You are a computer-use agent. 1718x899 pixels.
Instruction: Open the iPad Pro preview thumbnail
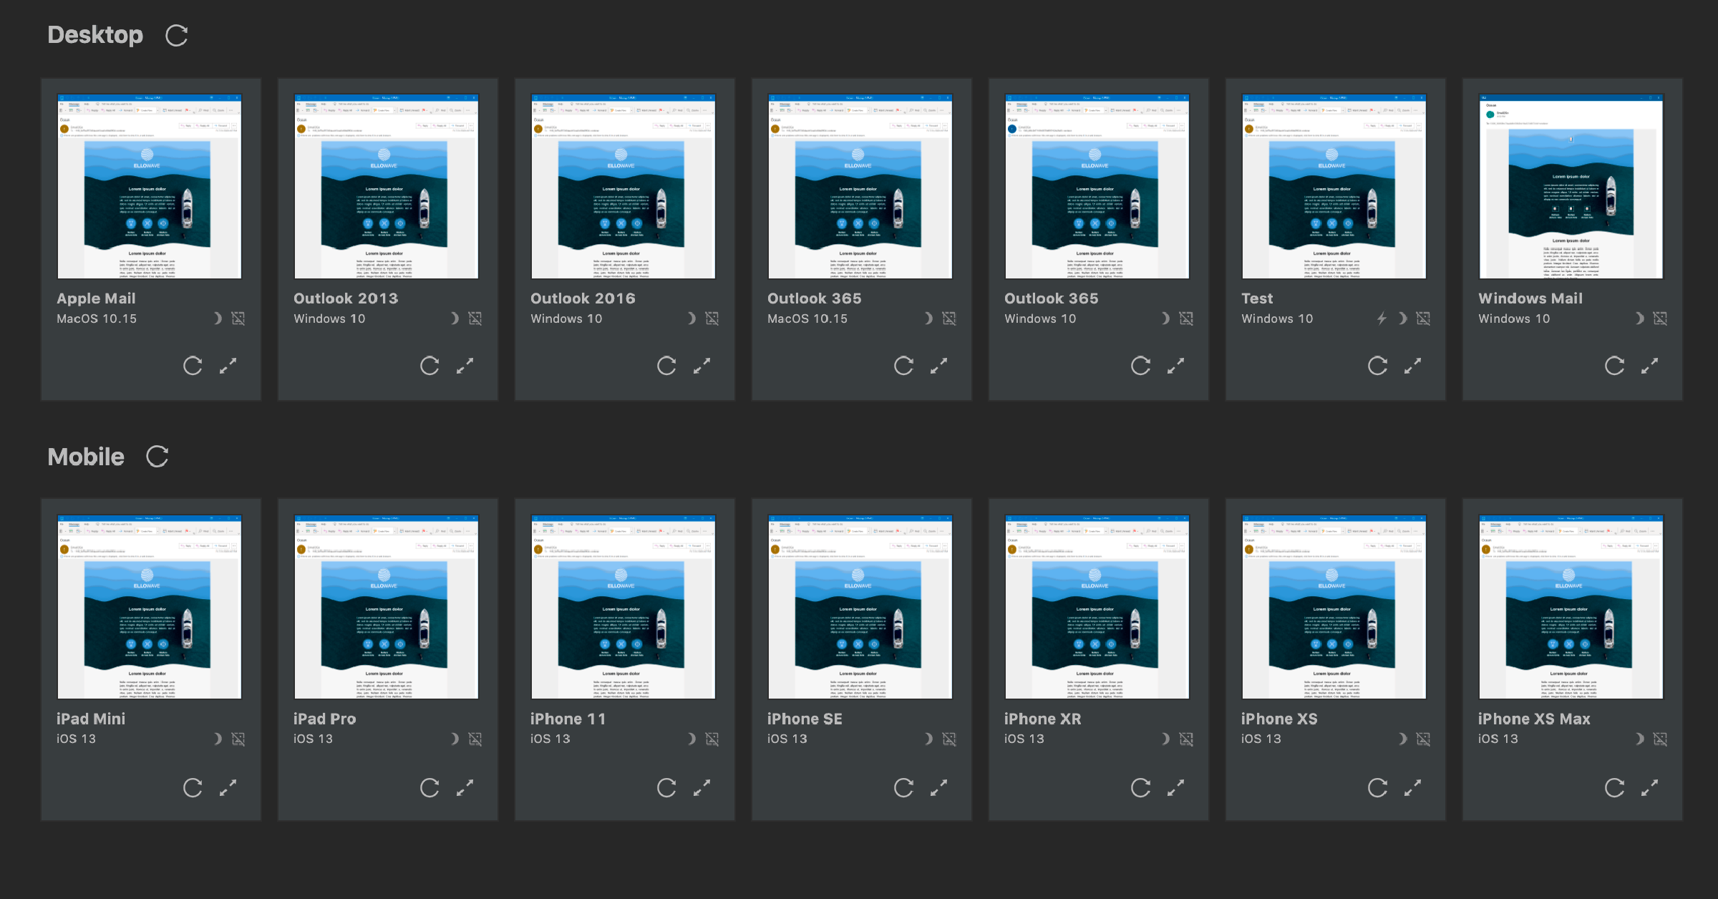[387, 606]
